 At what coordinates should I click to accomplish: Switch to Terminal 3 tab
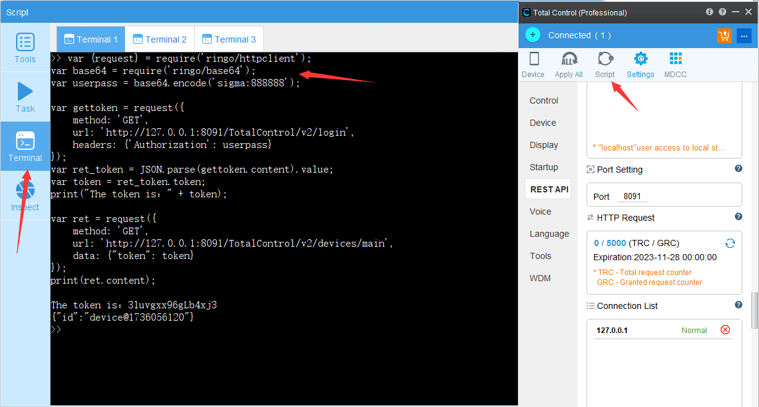[229, 39]
